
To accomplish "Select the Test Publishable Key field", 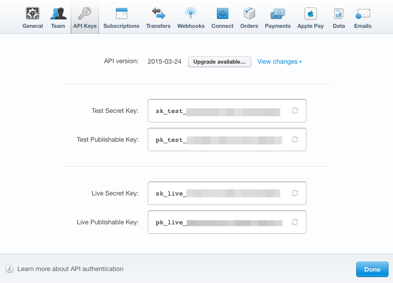I will pos(227,139).
